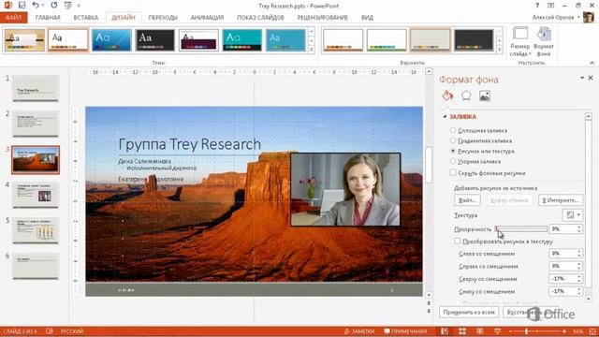Click the В Интернете... button
599x337 pixels.
561,199
